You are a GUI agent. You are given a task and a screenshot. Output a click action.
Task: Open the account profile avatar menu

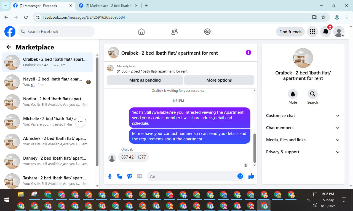click(x=339, y=32)
